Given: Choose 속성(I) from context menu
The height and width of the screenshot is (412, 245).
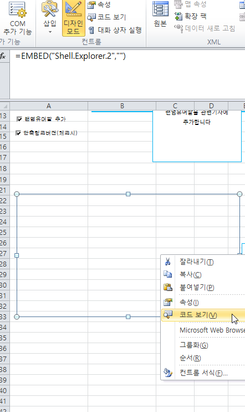Looking at the screenshot, I should [203, 303].
